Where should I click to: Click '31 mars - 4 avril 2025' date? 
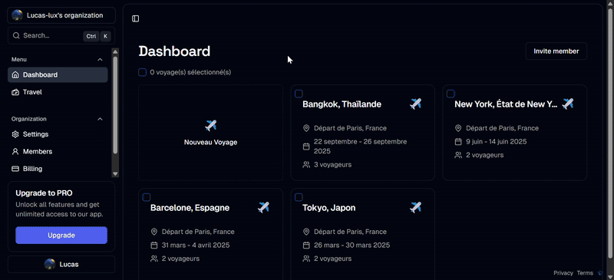pyautogui.click(x=196, y=245)
